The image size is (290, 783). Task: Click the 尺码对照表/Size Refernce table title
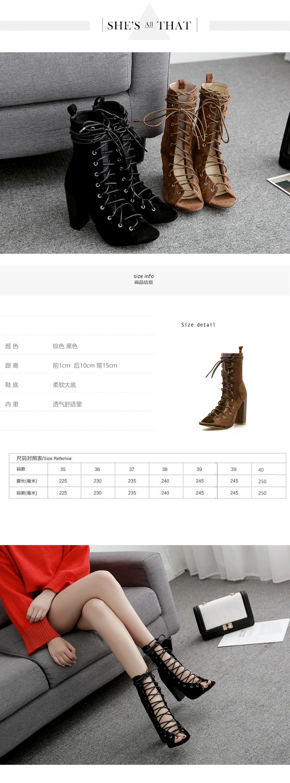click(x=44, y=458)
